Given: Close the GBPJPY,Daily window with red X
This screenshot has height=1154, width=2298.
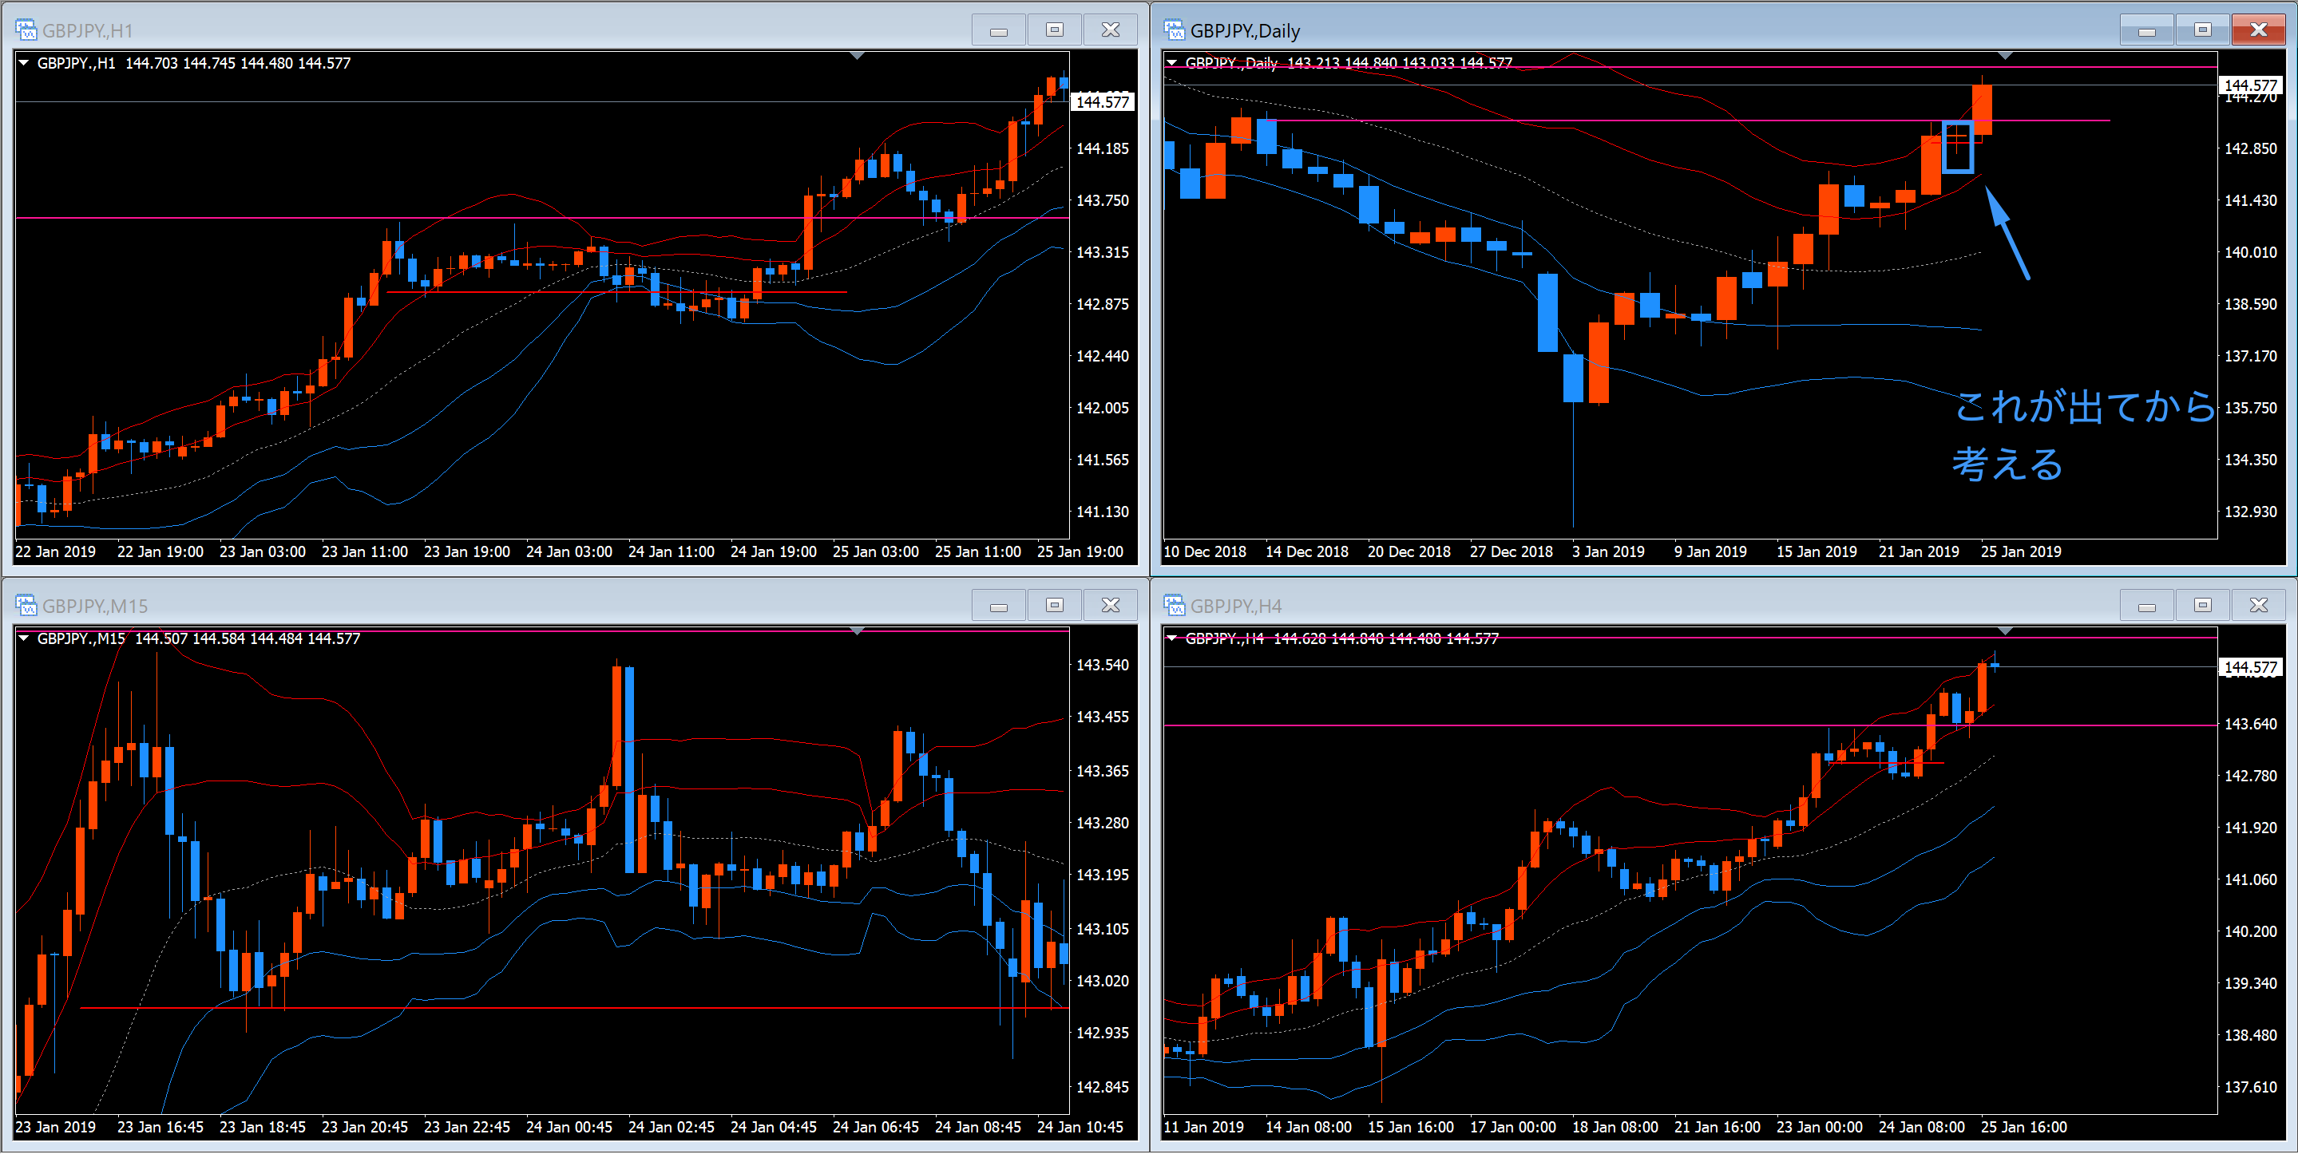Looking at the screenshot, I should pos(2258,30).
